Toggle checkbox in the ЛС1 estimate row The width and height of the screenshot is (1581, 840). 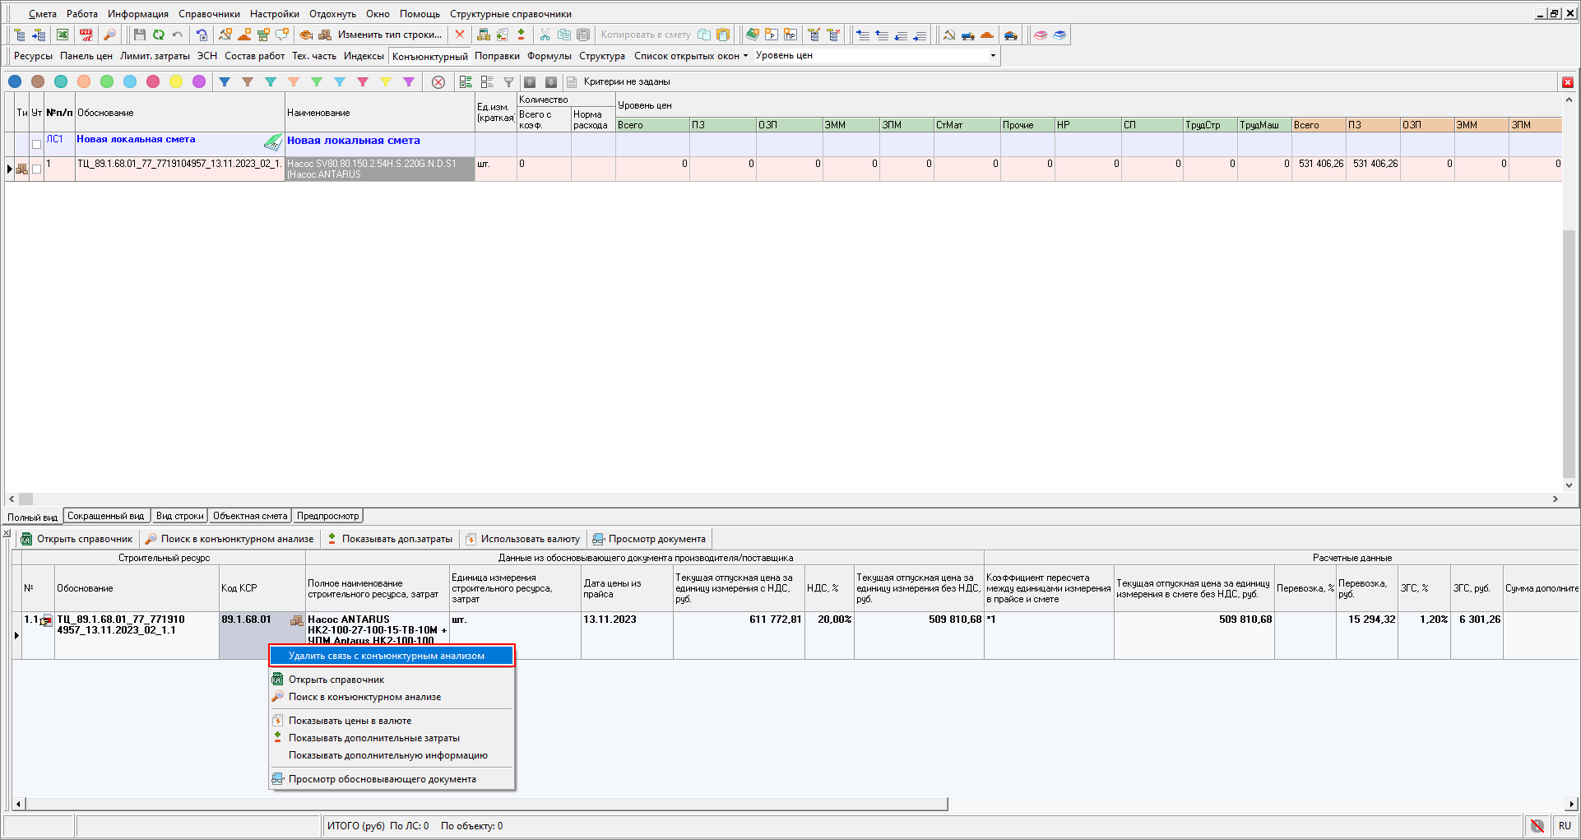36,145
